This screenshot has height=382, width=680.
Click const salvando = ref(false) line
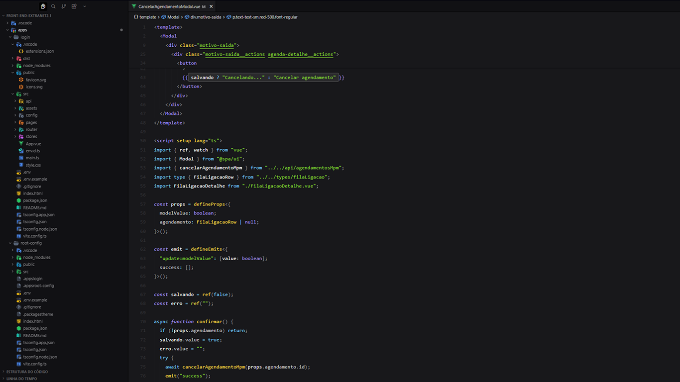tap(194, 294)
